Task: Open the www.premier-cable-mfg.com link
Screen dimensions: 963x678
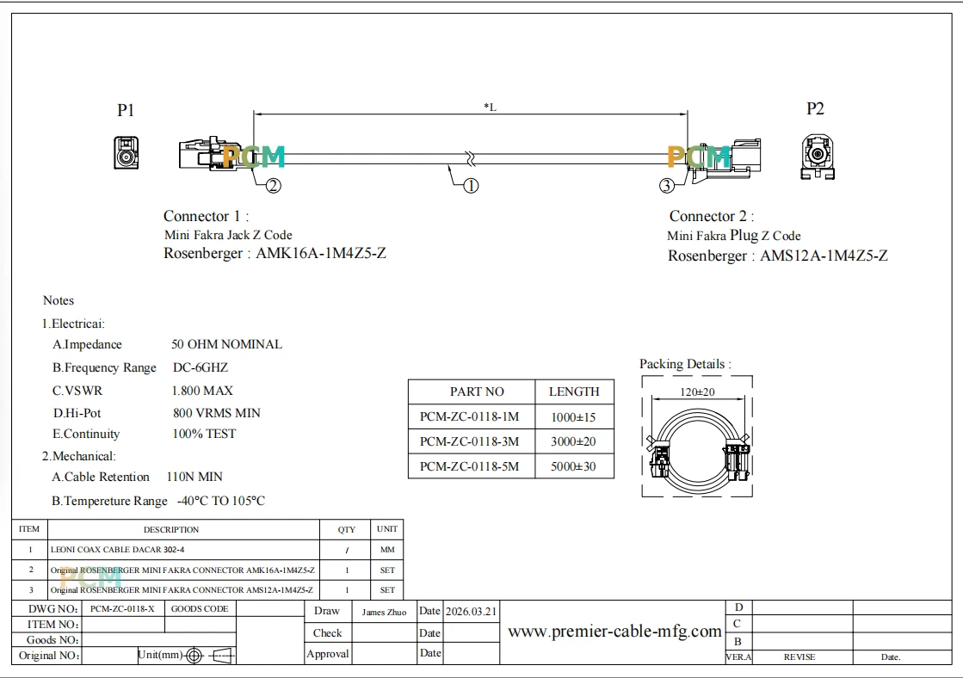Action: click(x=614, y=632)
